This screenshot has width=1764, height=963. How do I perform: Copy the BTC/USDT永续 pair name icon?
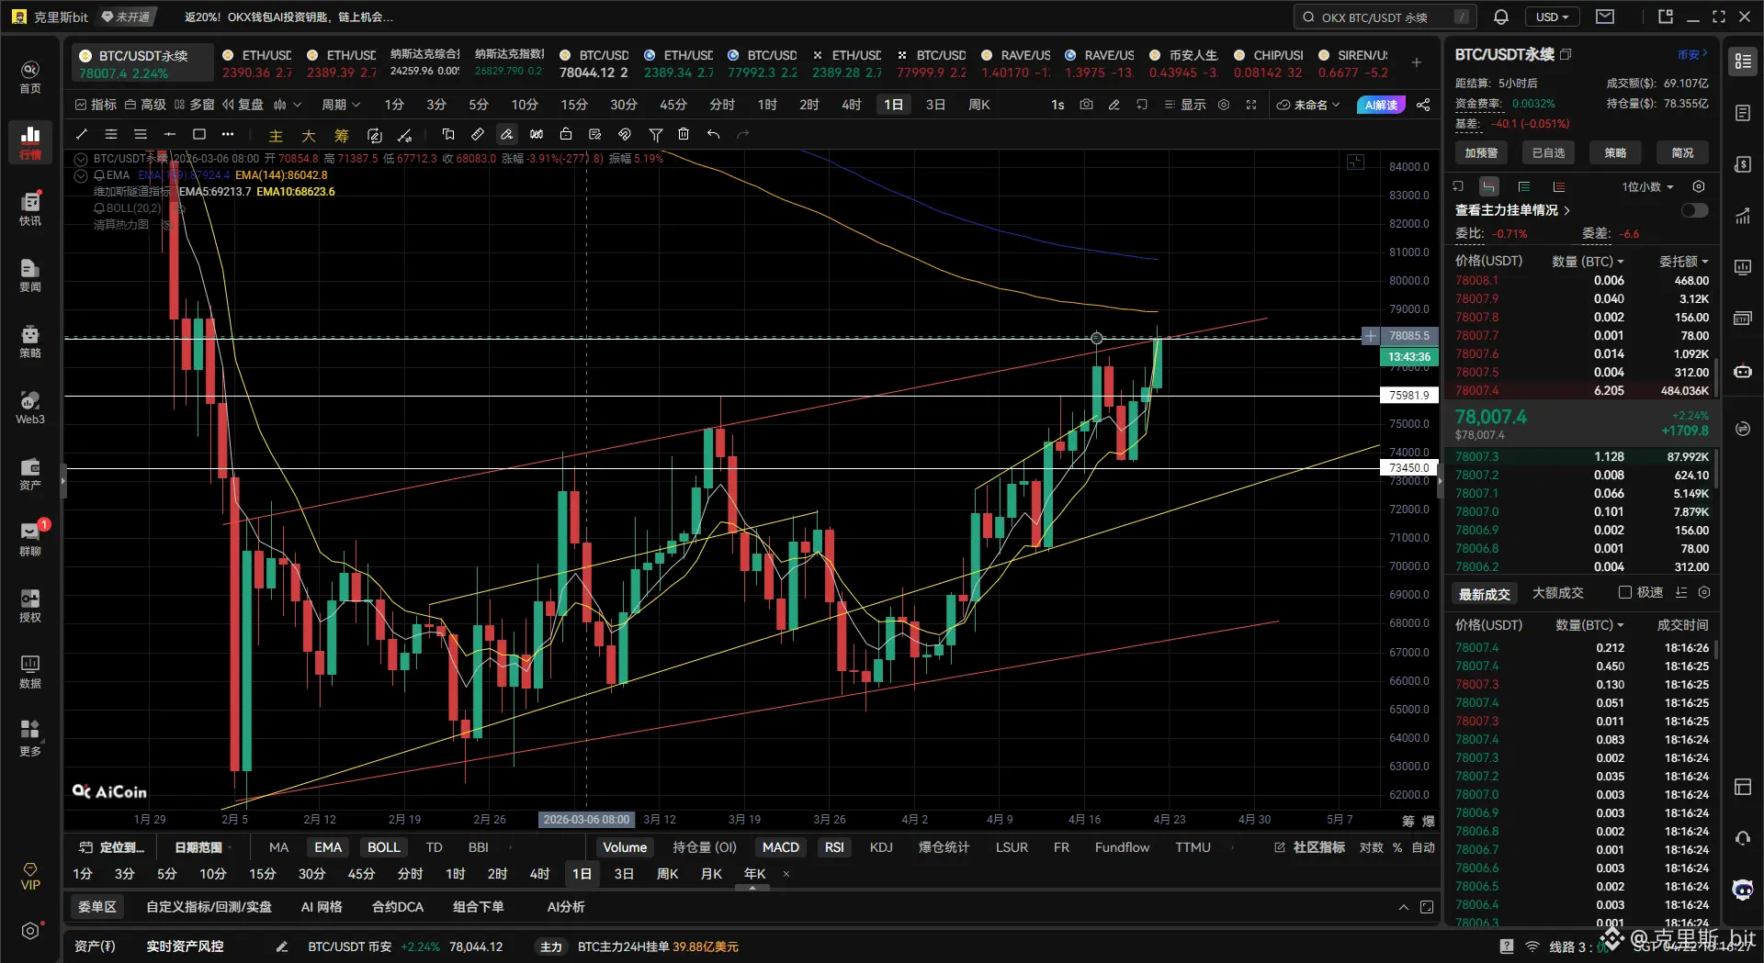point(1566,54)
